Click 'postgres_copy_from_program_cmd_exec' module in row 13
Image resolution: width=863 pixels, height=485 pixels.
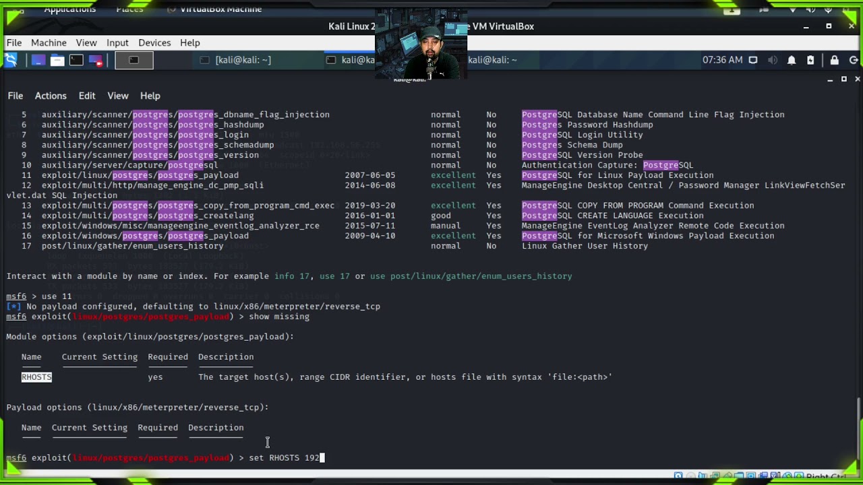[x=246, y=205]
